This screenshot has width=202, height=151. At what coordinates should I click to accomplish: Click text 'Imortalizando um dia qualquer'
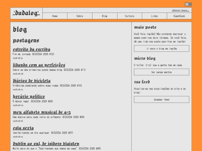click(x=31, y=133)
